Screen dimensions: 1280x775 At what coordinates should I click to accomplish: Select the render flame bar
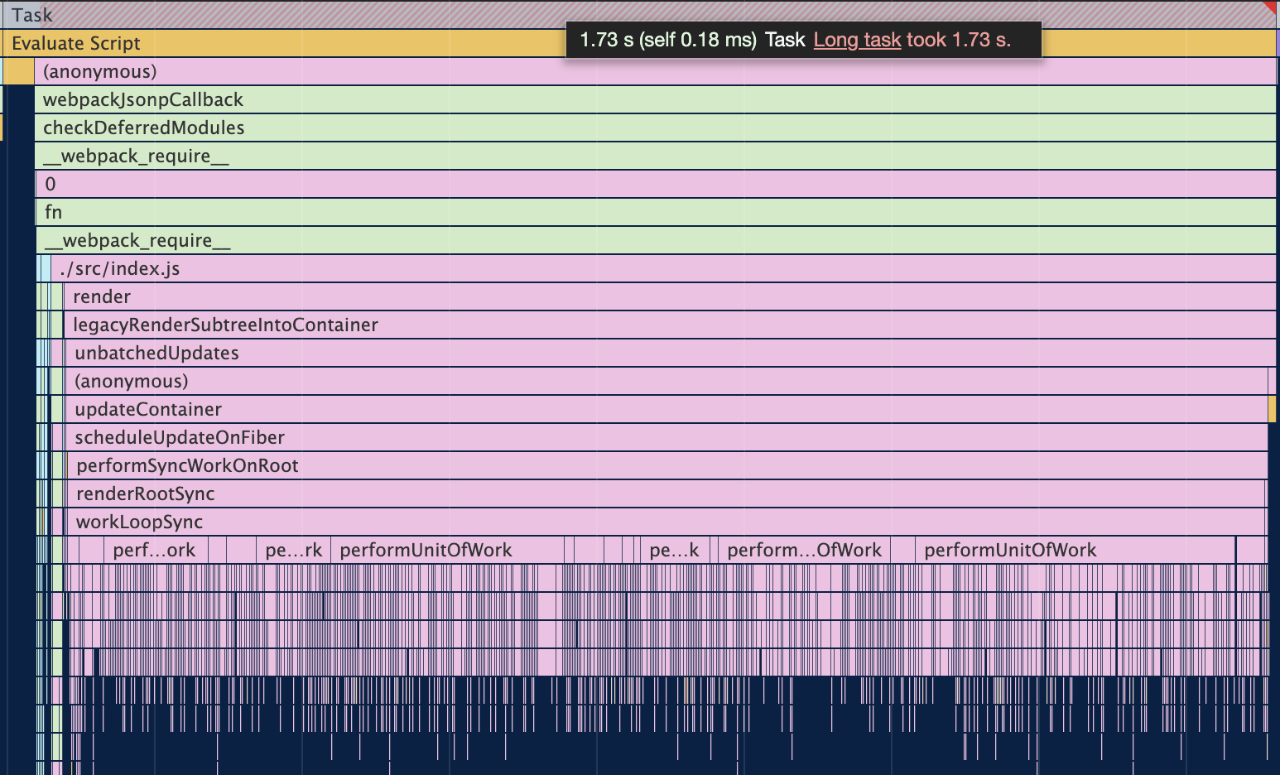point(670,296)
